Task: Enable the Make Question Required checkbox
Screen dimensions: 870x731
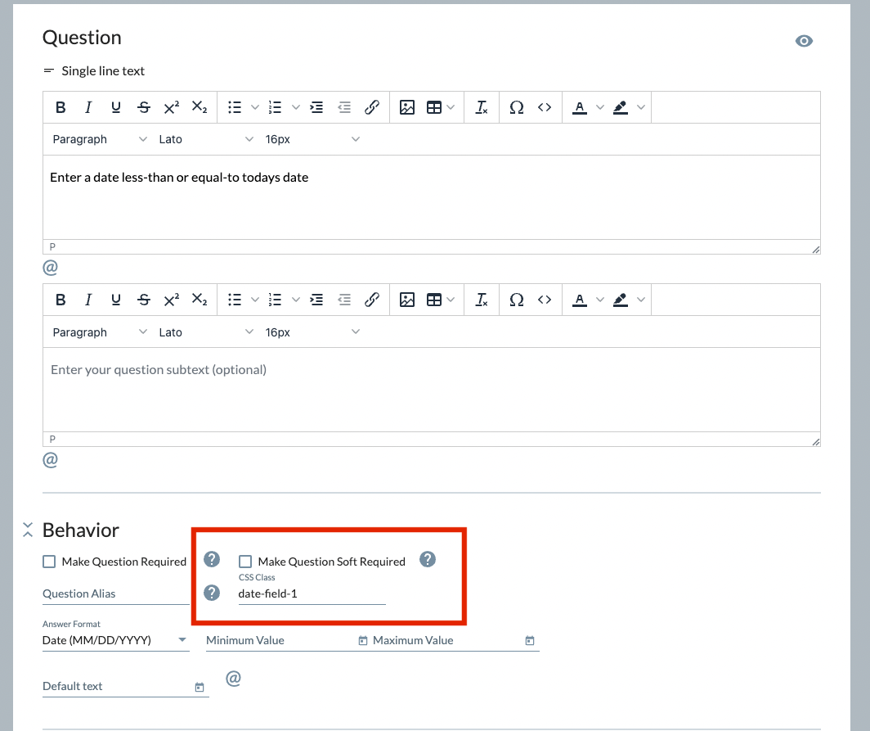Action: coord(49,562)
